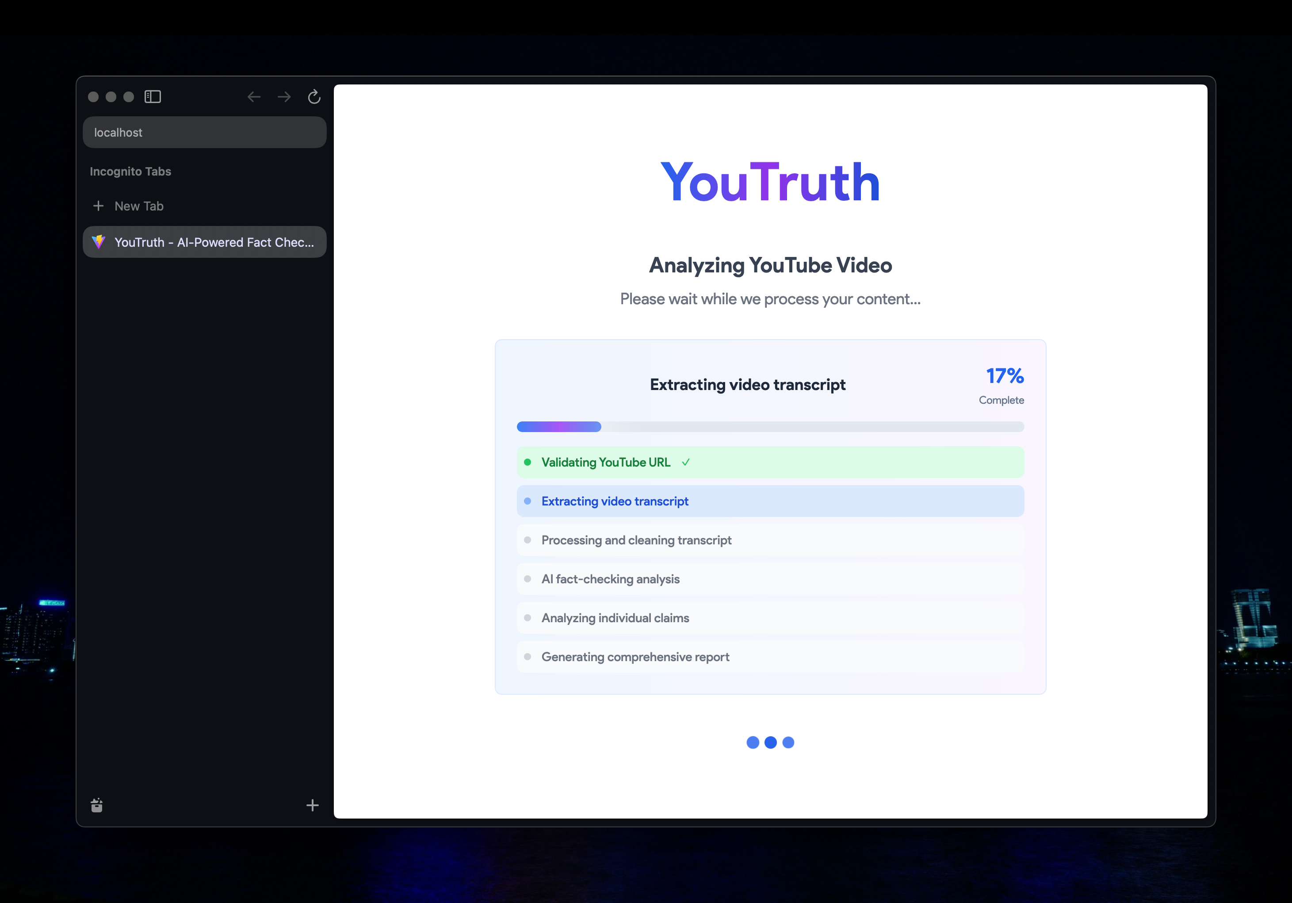This screenshot has height=903, width=1292.
Task: Click the highlighted Extracting video transcript step
Action: point(615,501)
